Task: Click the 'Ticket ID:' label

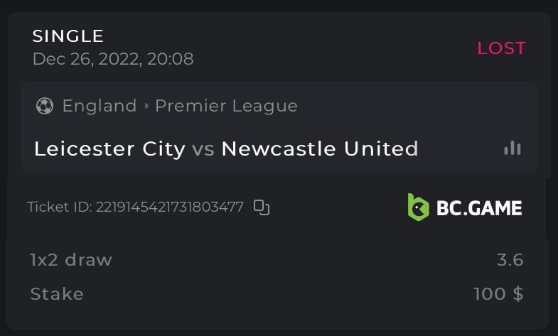Action: click(x=60, y=207)
